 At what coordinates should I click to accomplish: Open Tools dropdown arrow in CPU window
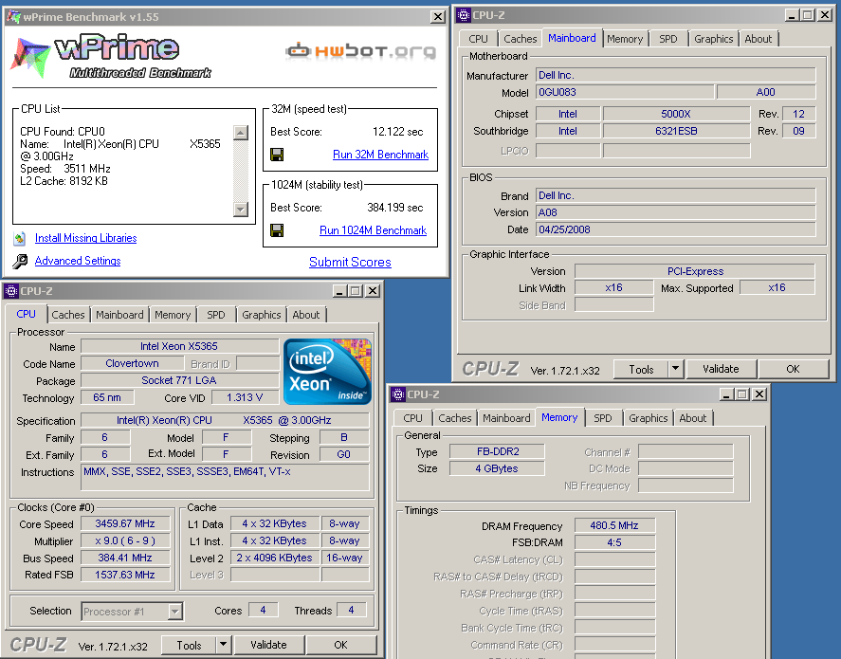(224, 645)
